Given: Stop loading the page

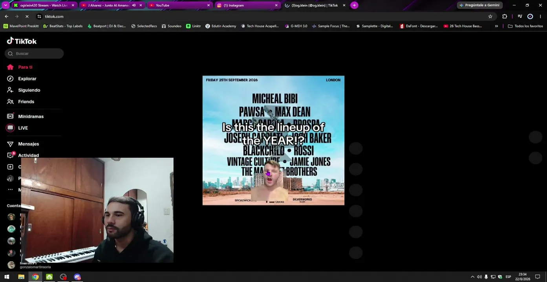Looking at the screenshot, I should click(x=27, y=16).
